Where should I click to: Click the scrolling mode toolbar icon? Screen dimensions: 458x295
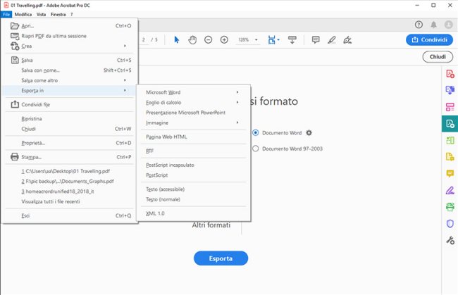(x=292, y=39)
